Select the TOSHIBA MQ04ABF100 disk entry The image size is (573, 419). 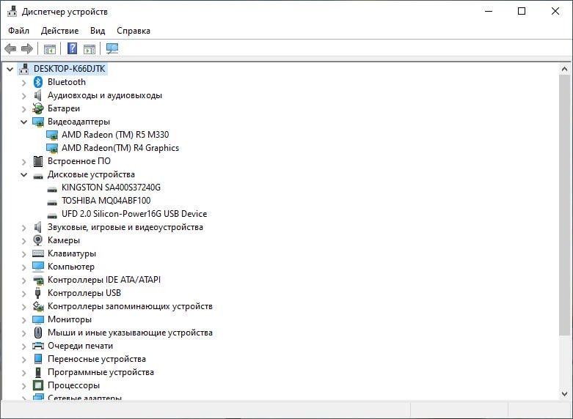[x=106, y=201]
